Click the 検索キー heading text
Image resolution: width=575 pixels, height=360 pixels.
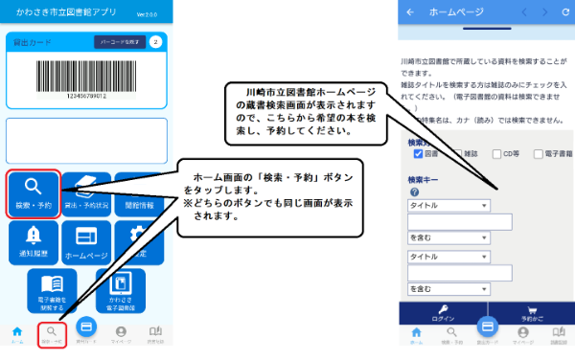coord(423,180)
